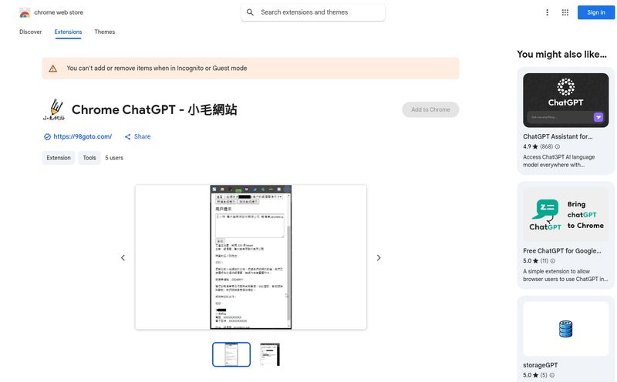Click the verified badge beside 98goto.com

47,137
